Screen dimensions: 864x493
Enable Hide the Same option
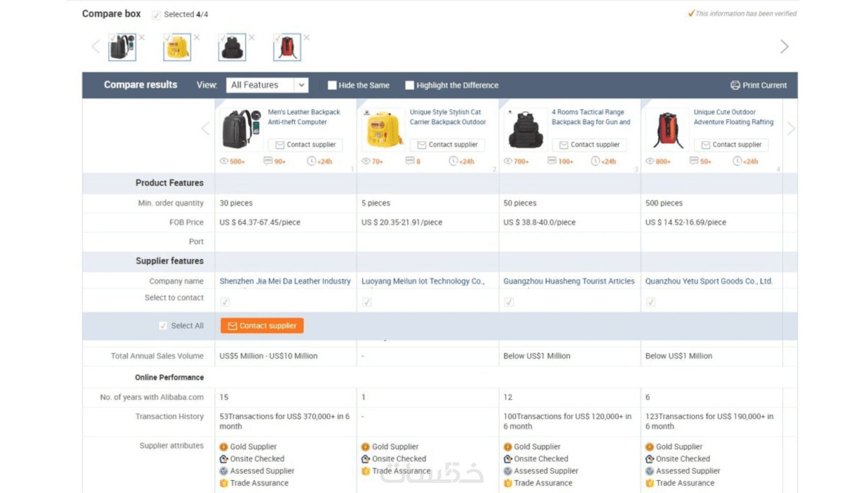[332, 85]
